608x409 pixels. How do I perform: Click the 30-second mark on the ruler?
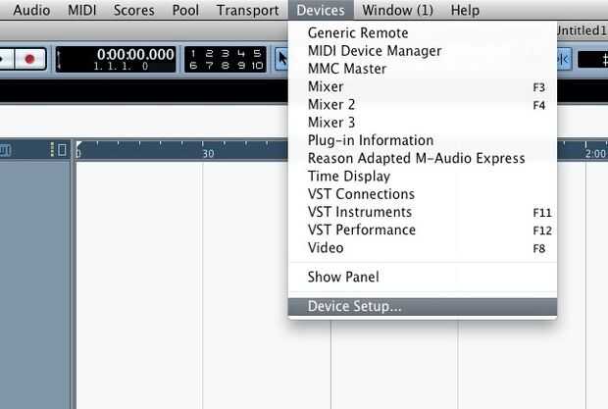tap(207, 153)
